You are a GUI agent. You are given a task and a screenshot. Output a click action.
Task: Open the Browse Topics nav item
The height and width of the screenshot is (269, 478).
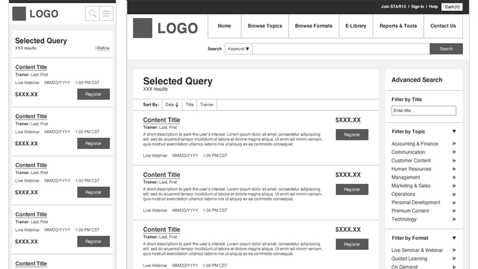[265, 26]
